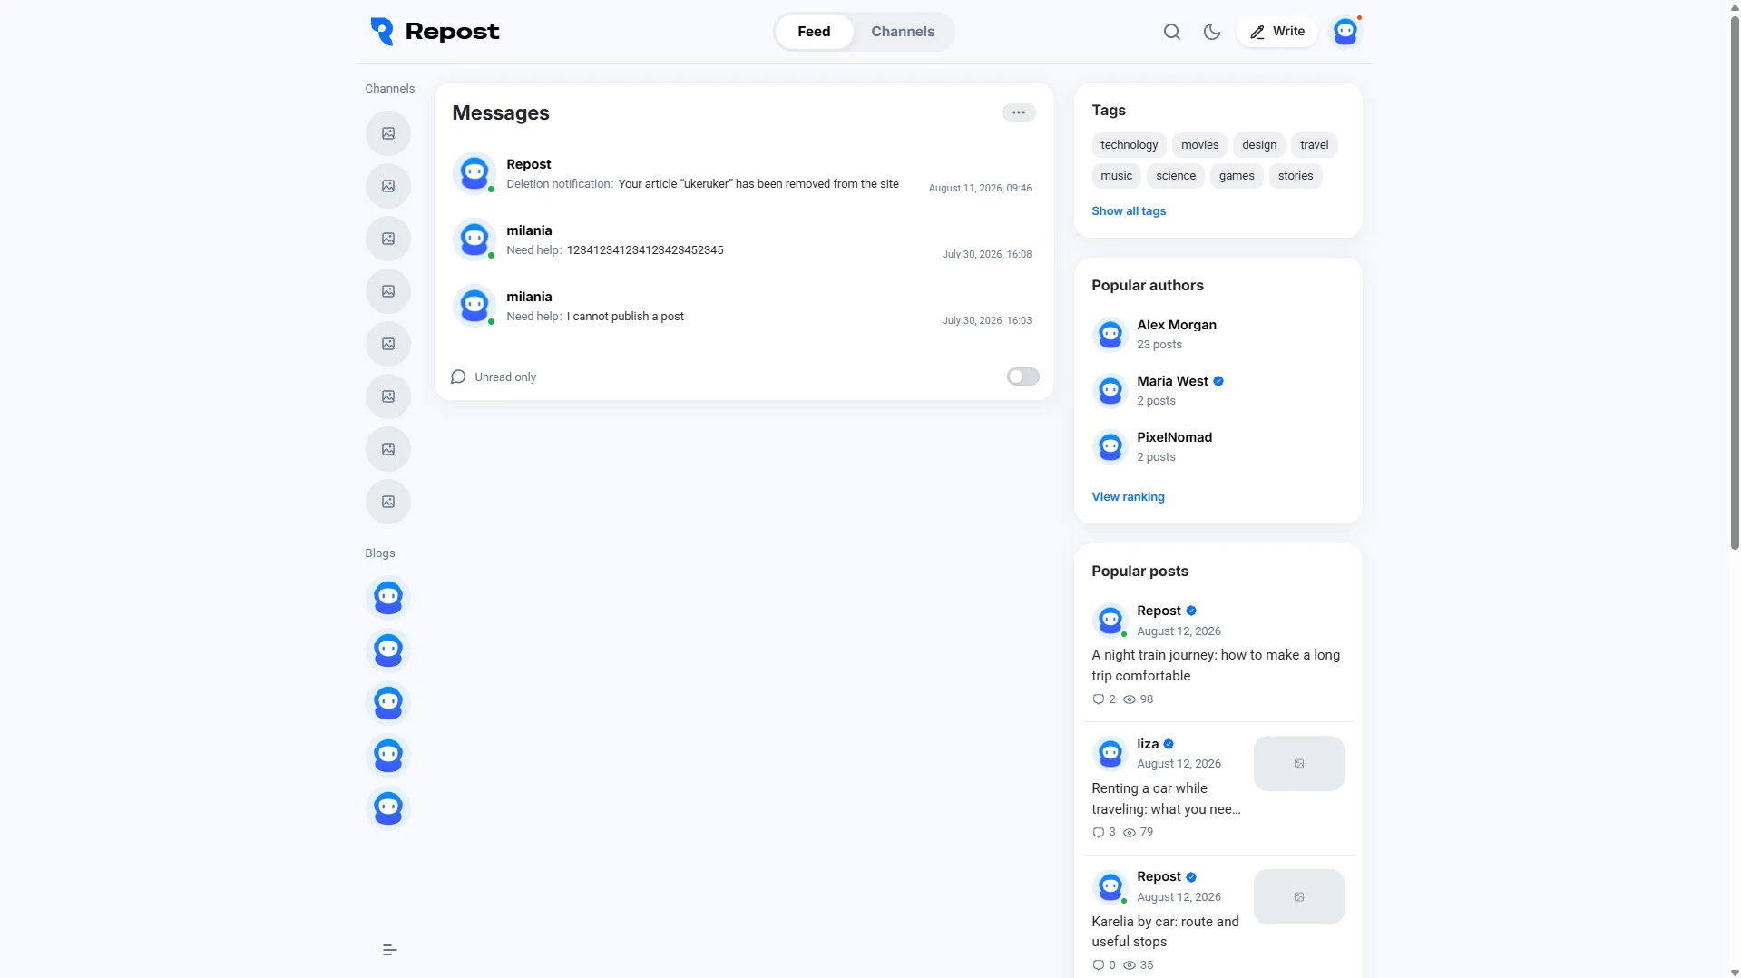Screen dimensions: 1741x978
Task: Expand the sidebar with bottom menu icon
Action: [389, 950]
